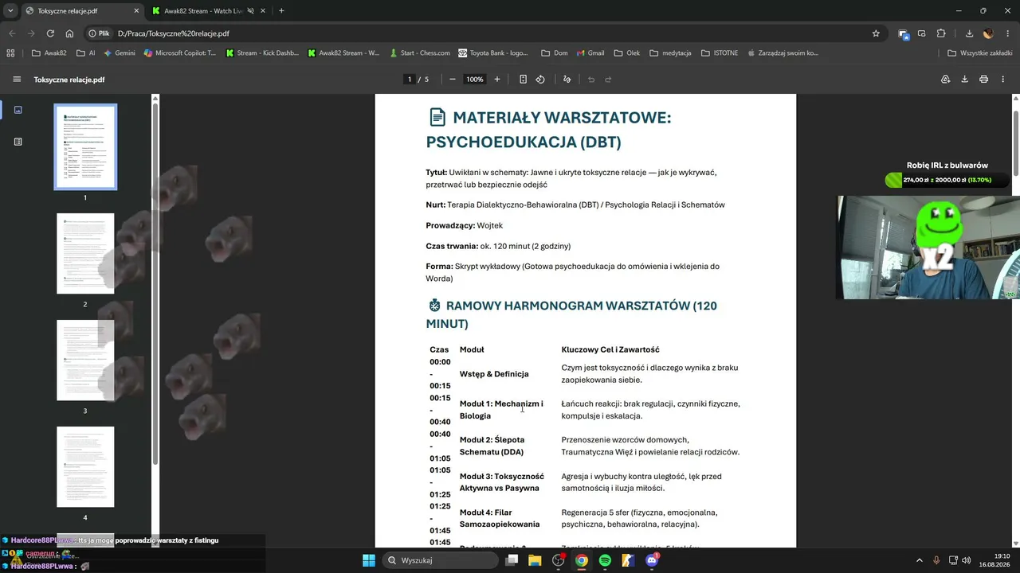Click the donation goal progress bar
The width and height of the screenshot is (1020, 573).
pos(947,180)
